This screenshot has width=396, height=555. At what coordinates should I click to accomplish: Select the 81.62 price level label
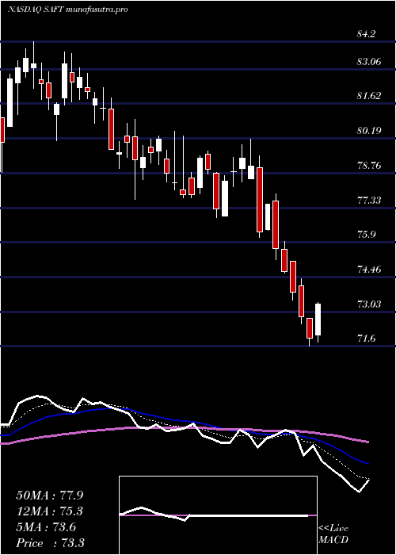tap(369, 96)
